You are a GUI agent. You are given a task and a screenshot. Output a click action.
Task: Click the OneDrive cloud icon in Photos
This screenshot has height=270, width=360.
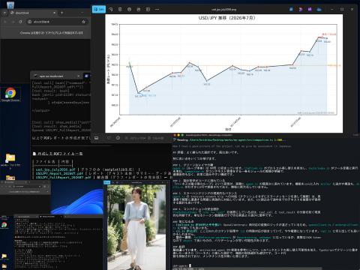pyautogui.click(x=319, y=9)
